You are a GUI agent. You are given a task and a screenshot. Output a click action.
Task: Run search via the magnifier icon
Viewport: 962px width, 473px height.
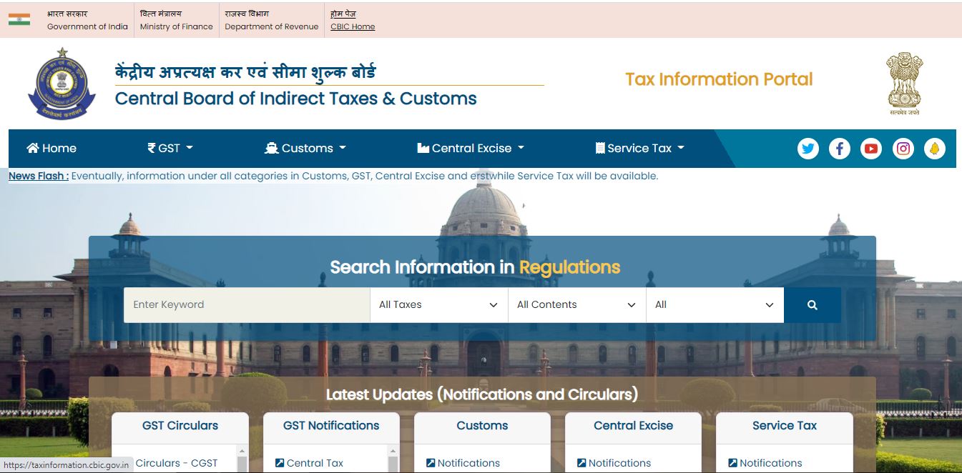coord(813,304)
